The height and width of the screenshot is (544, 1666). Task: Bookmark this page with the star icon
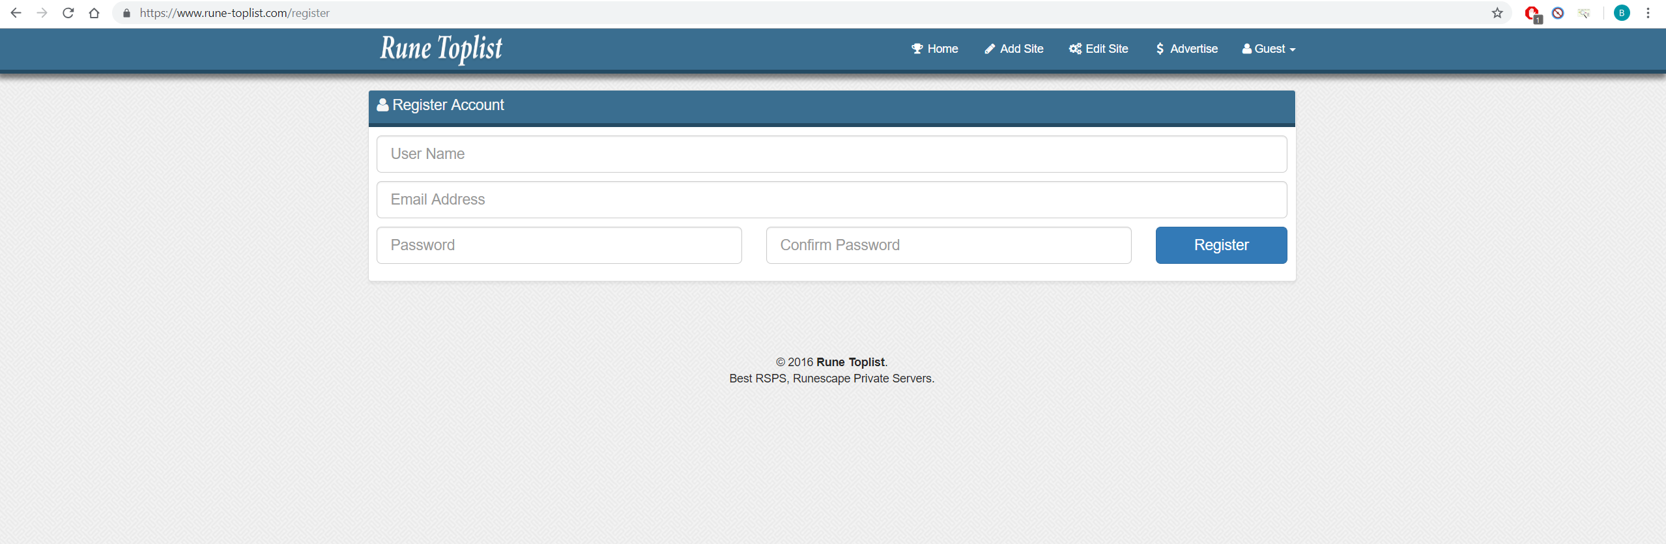coord(1497,13)
